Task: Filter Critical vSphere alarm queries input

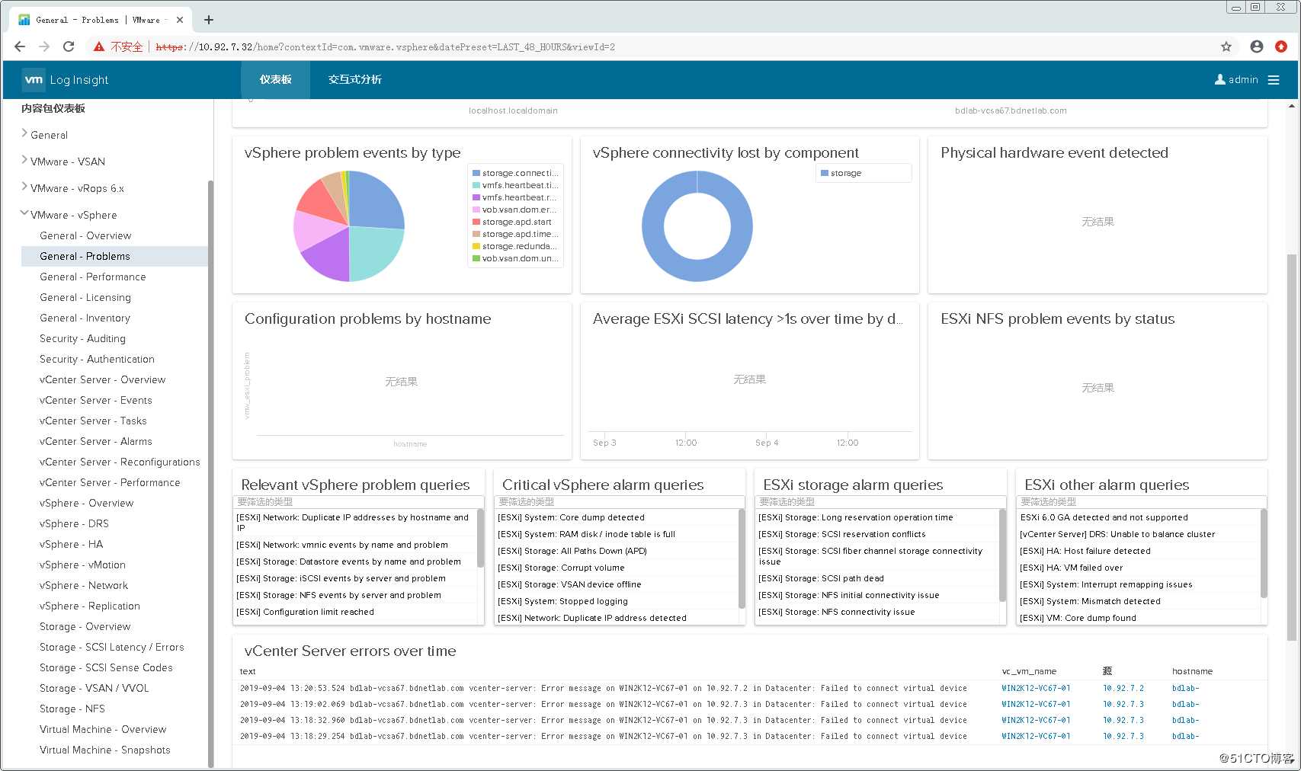Action: tap(620, 502)
